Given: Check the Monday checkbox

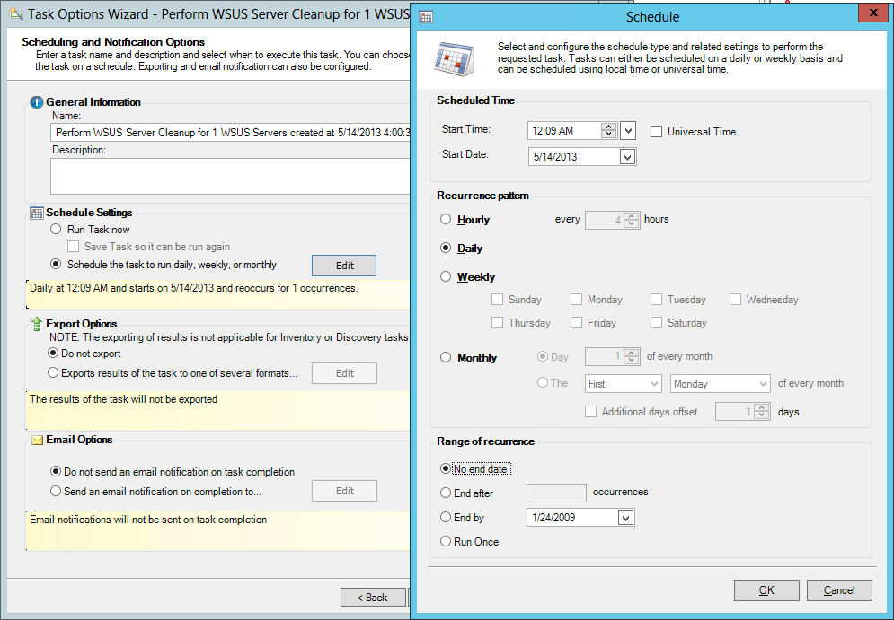Looking at the screenshot, I should [x=577, y=300].
